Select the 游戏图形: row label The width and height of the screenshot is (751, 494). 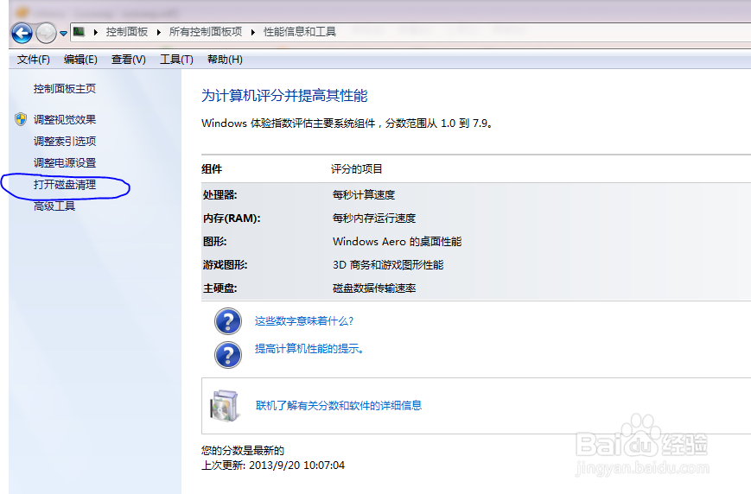(225, 265)
